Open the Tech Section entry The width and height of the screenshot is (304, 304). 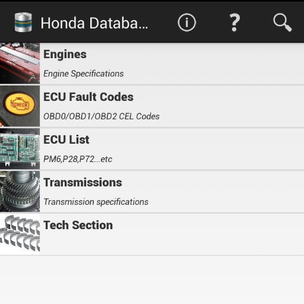152,235
